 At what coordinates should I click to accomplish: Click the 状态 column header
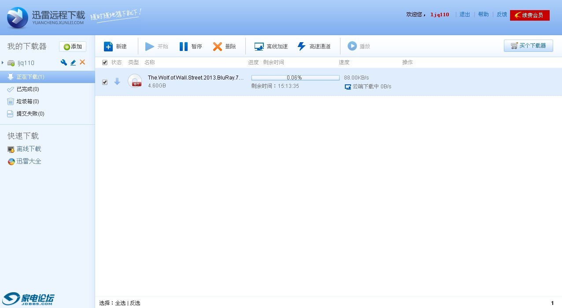116,62
